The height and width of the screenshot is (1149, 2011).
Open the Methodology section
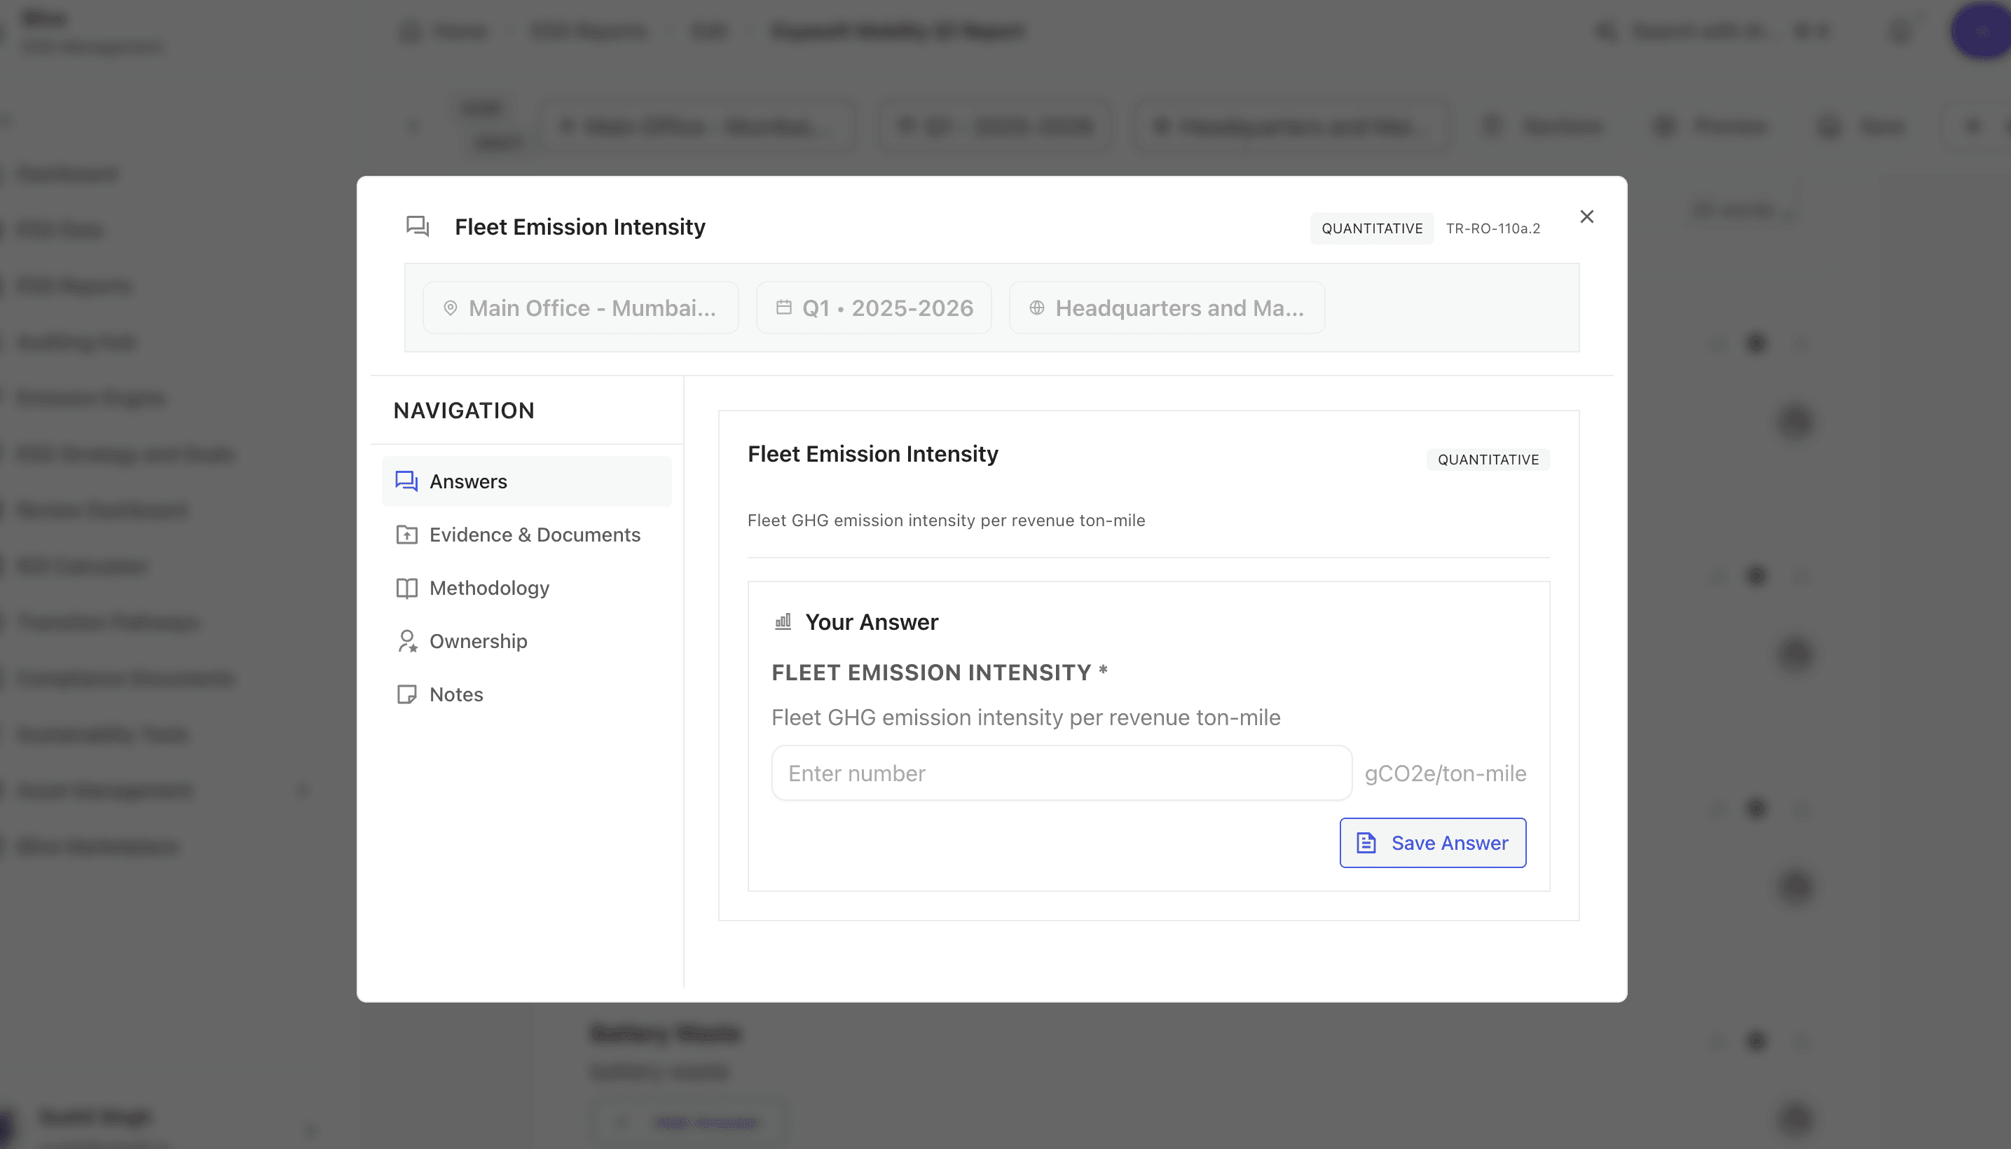tap(489, 588)
